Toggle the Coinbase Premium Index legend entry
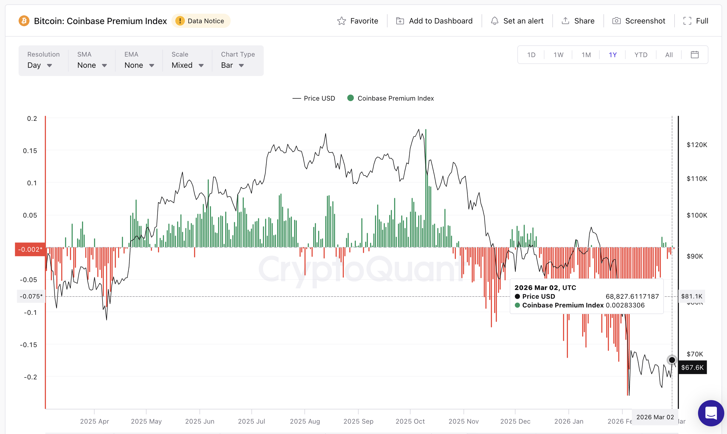The height and width of the screenshot is (434, 727). [x=391, y=98]
